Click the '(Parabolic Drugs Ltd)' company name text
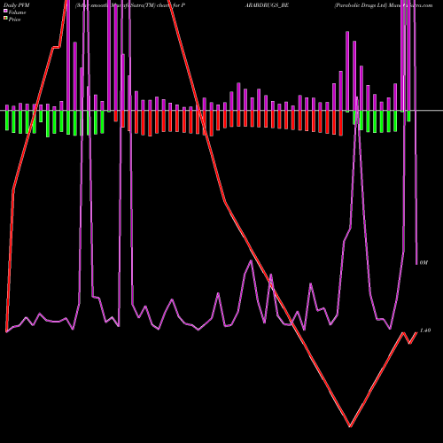The height and width of the screenshot is (443, 443). 361,5
